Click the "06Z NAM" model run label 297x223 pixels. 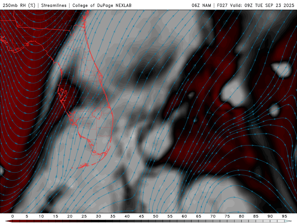coord(201,5)
